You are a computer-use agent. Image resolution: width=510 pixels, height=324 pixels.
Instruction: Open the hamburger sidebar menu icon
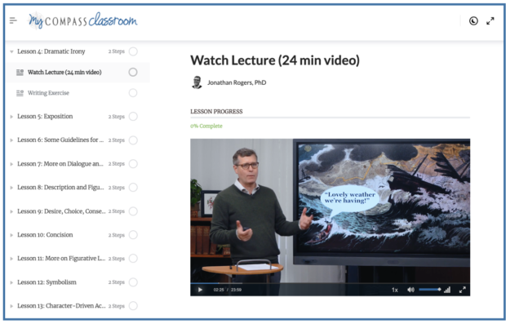[13, 20]
